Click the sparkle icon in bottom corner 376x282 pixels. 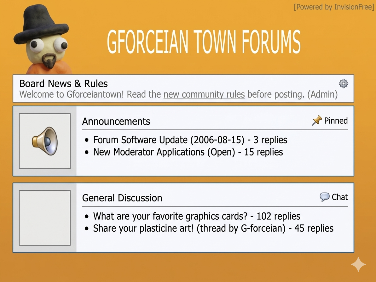point(358,264)
